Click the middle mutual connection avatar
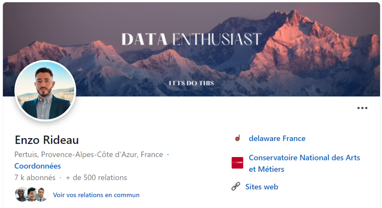Viewport: 382px width, 208px height. (x=31, y=195)
